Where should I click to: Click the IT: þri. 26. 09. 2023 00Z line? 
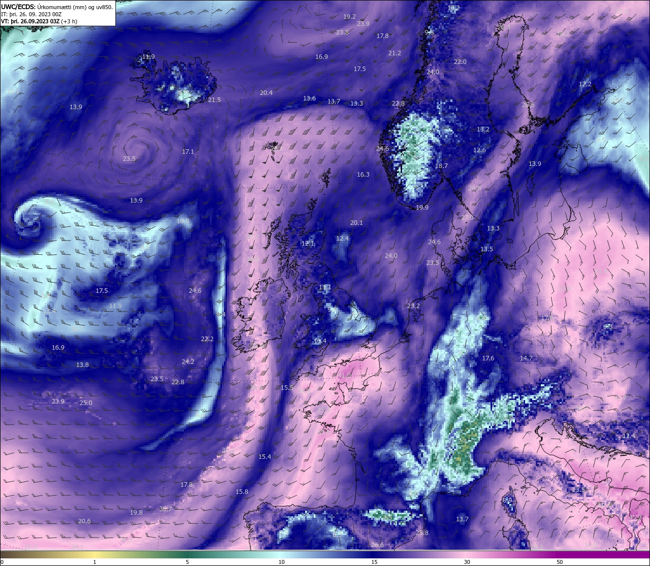click(x=31, y=14)
